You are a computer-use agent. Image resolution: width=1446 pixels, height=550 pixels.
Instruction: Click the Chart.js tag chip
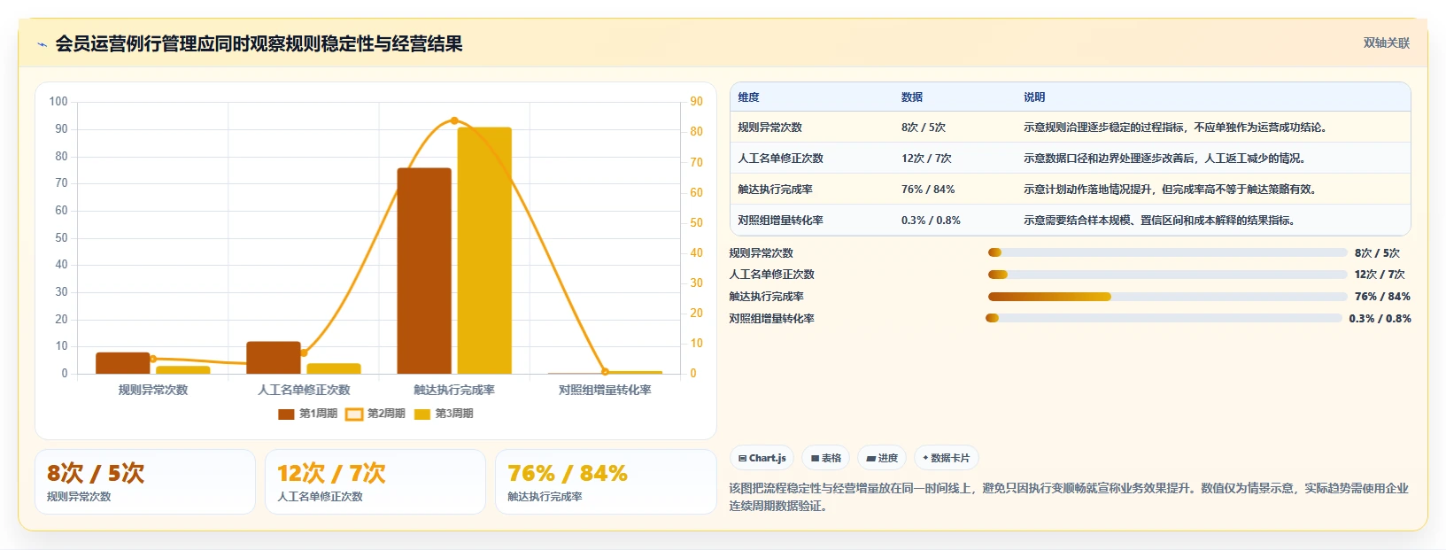pyautogui.click(x=762, y=458)
